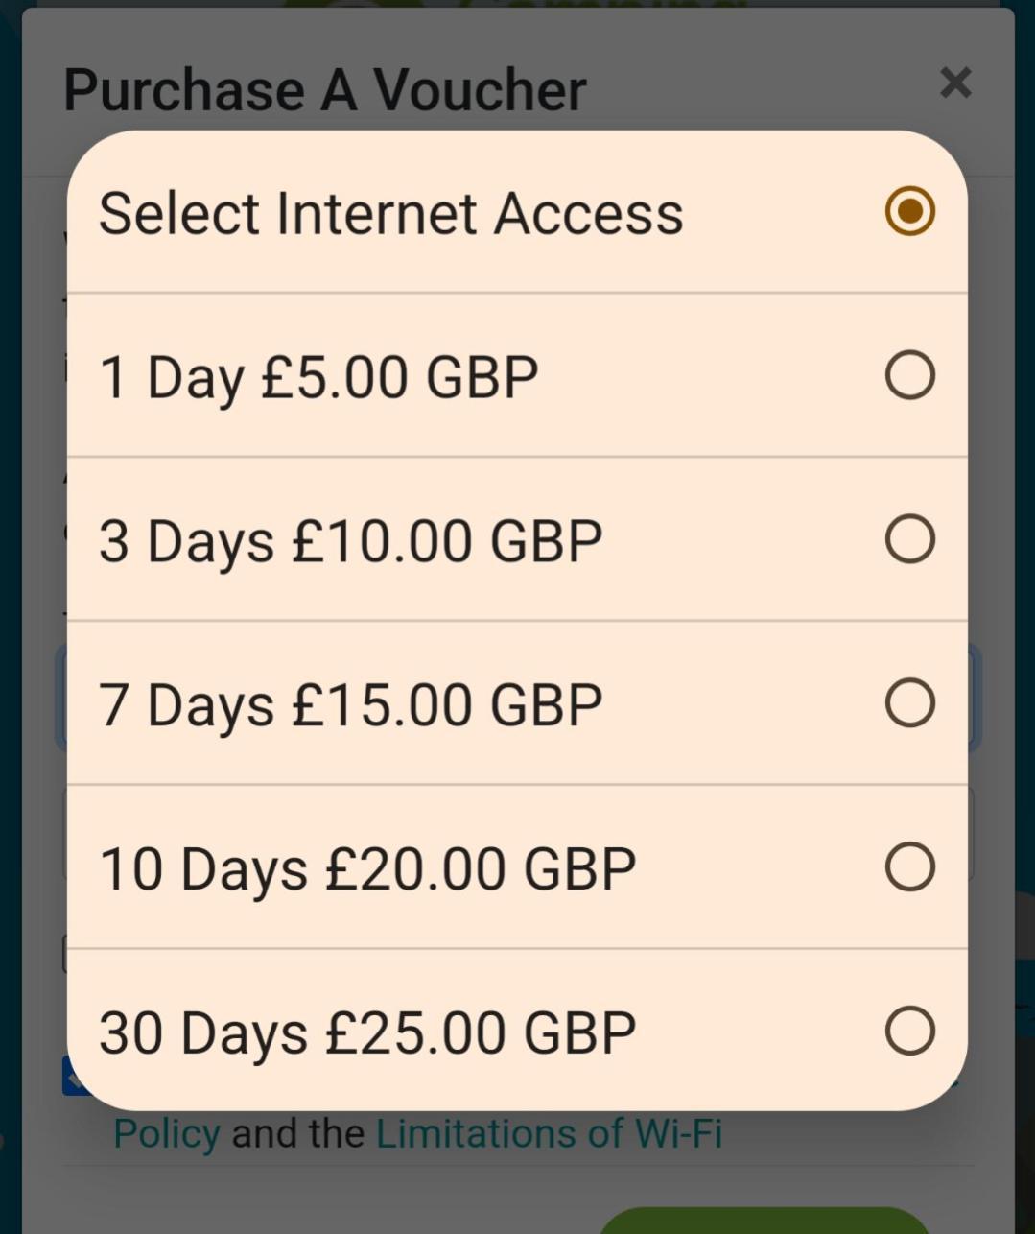Choose the '1 Day £5.00 GBP' option text
The image size is (1035, 1234).
tap(318, 377)
